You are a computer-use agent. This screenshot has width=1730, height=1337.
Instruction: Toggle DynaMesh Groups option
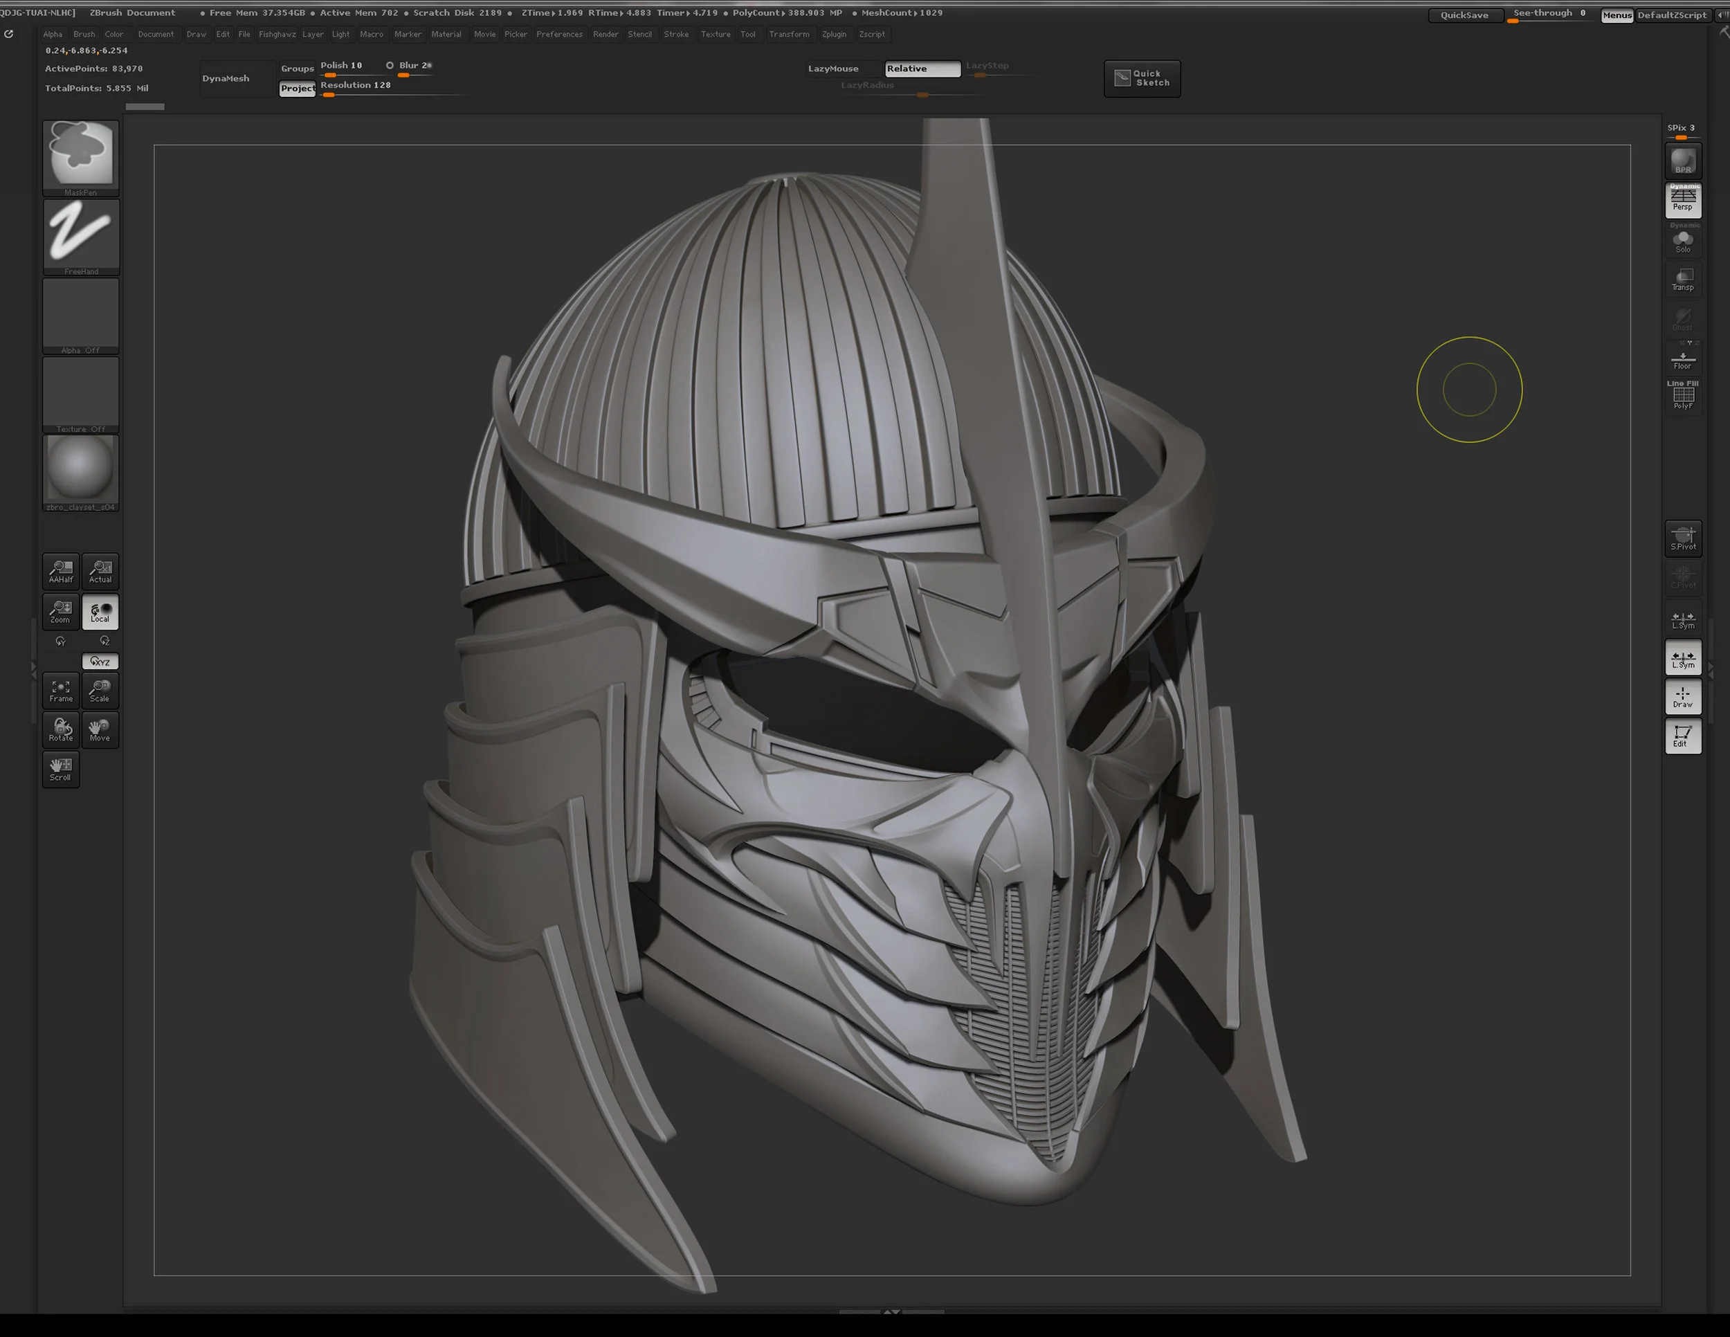click(297, 69)
